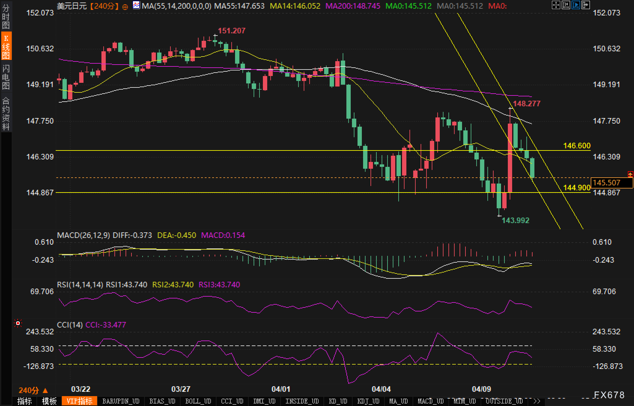
Task: Click the small red price alert icon
Action: pos(630,174)
